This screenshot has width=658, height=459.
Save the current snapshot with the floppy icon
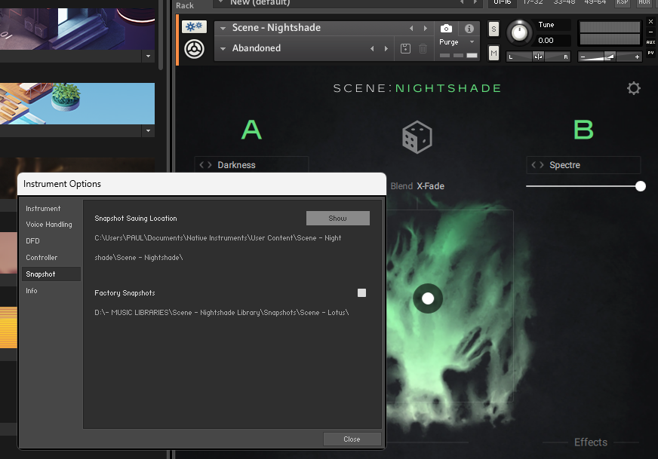pos(405,49)
